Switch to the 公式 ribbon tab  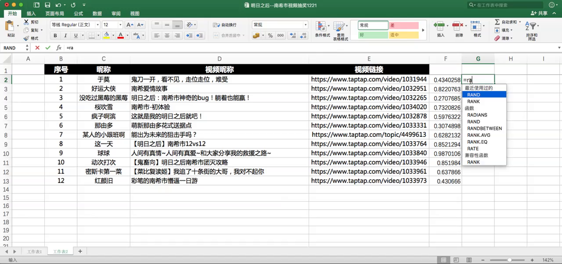point(78,14)
